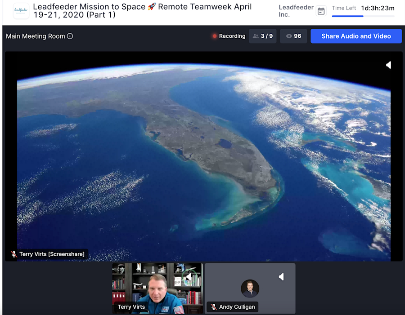
Task: Click the Leadfeeder logo in the header
Action: [x=21, y=11]
